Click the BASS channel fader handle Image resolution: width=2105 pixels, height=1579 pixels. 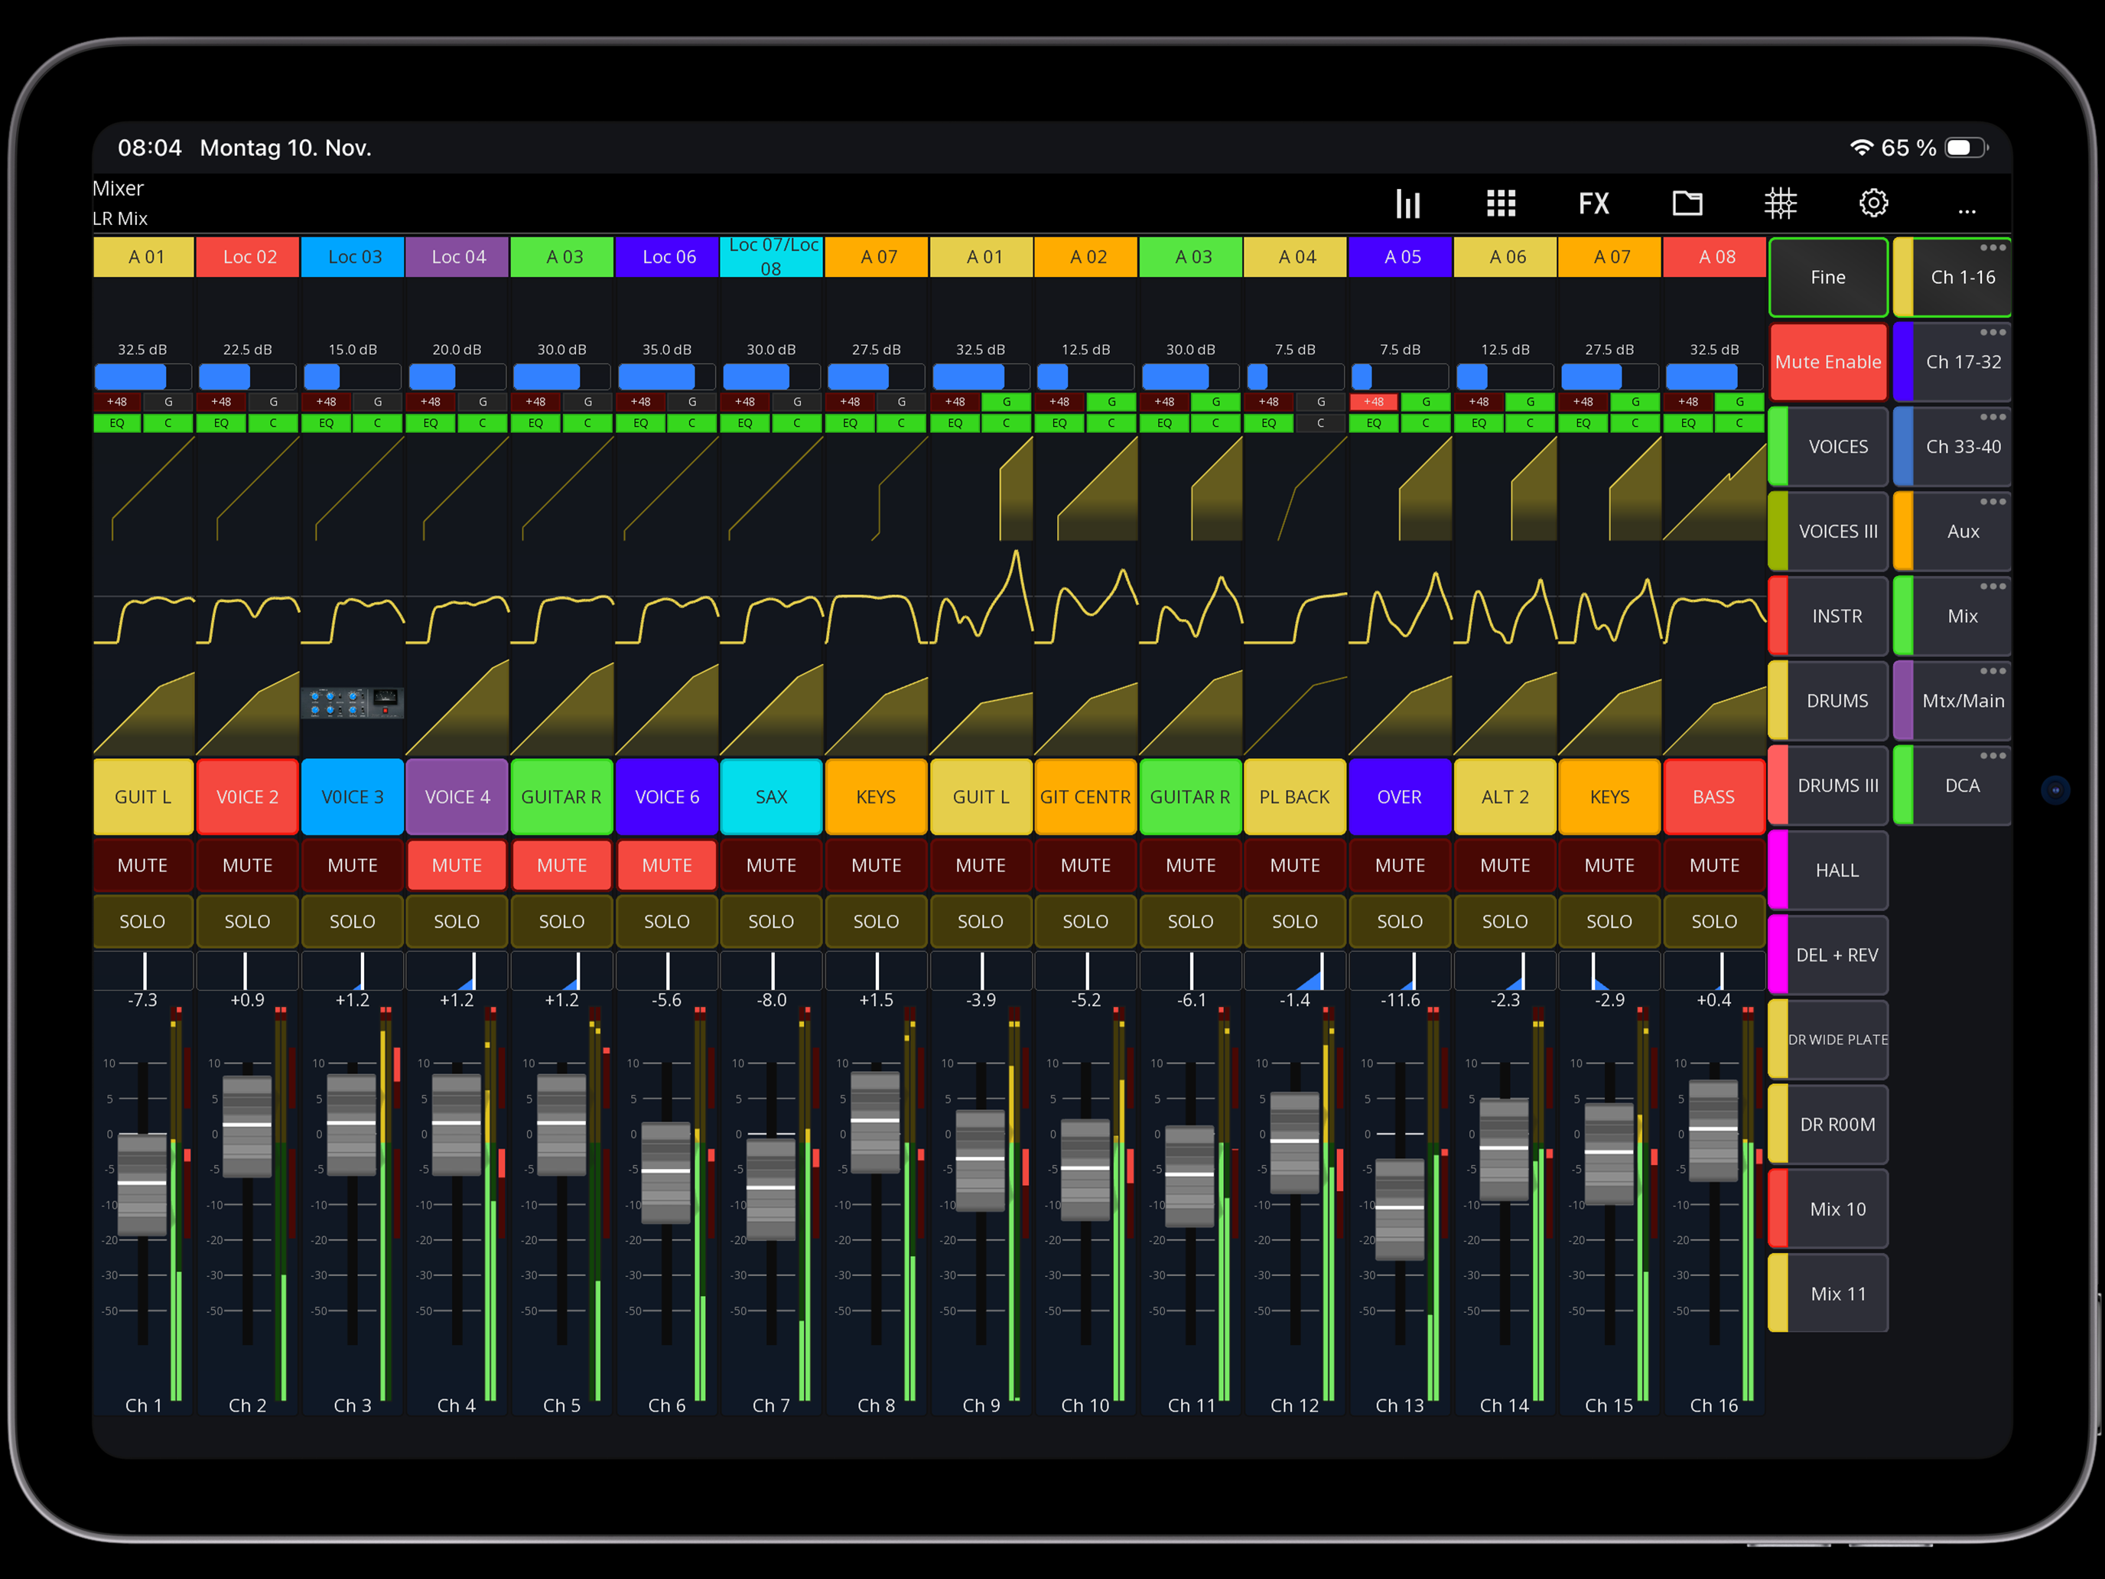coord(1713,1129)
